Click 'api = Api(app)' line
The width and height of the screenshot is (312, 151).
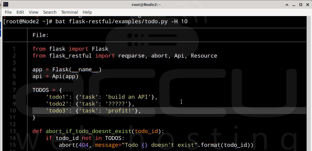coord(55,76)
